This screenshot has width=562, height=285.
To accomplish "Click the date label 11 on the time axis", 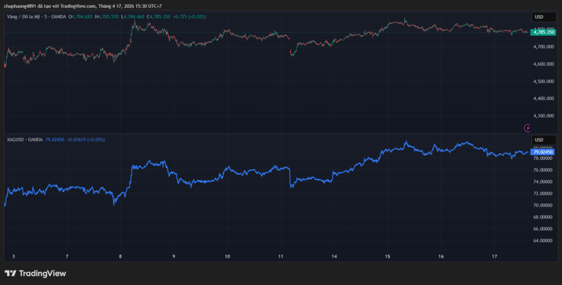I will pyautogui.click(x=280, y=256).
